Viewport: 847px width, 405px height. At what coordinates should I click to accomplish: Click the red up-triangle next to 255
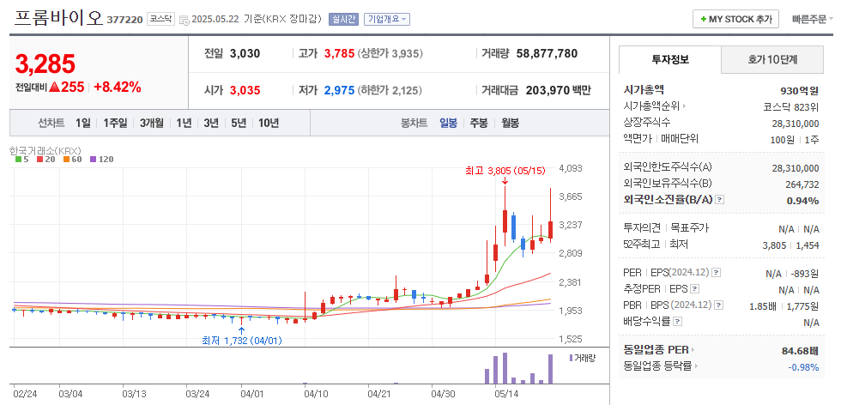pyautogui.click(x=54, y=87)
